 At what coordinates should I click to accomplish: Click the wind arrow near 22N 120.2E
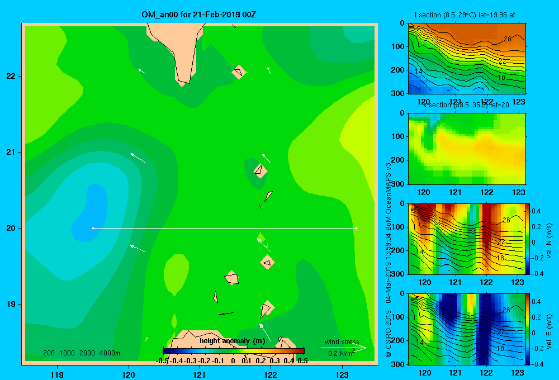tap(141, 71)
